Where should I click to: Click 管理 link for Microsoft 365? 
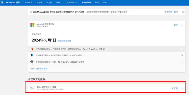click(x=176, y=25)
